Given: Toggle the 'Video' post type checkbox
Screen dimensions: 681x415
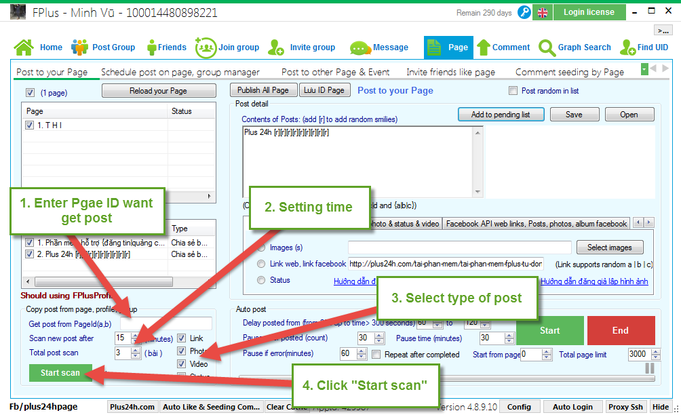Looking at the screenshot, I should tap(182, 363).
